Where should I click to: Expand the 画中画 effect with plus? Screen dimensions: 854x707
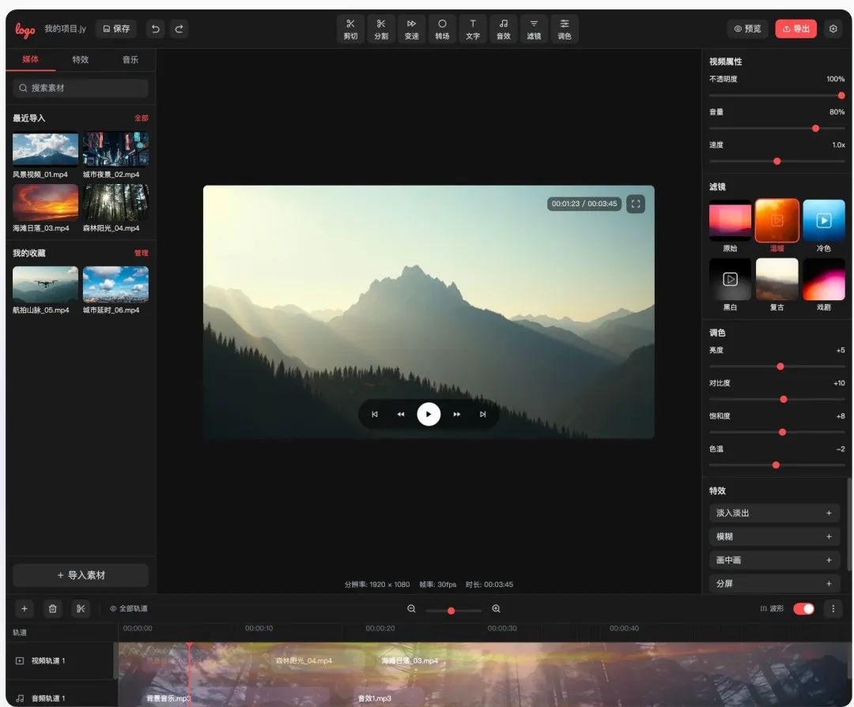829,560
